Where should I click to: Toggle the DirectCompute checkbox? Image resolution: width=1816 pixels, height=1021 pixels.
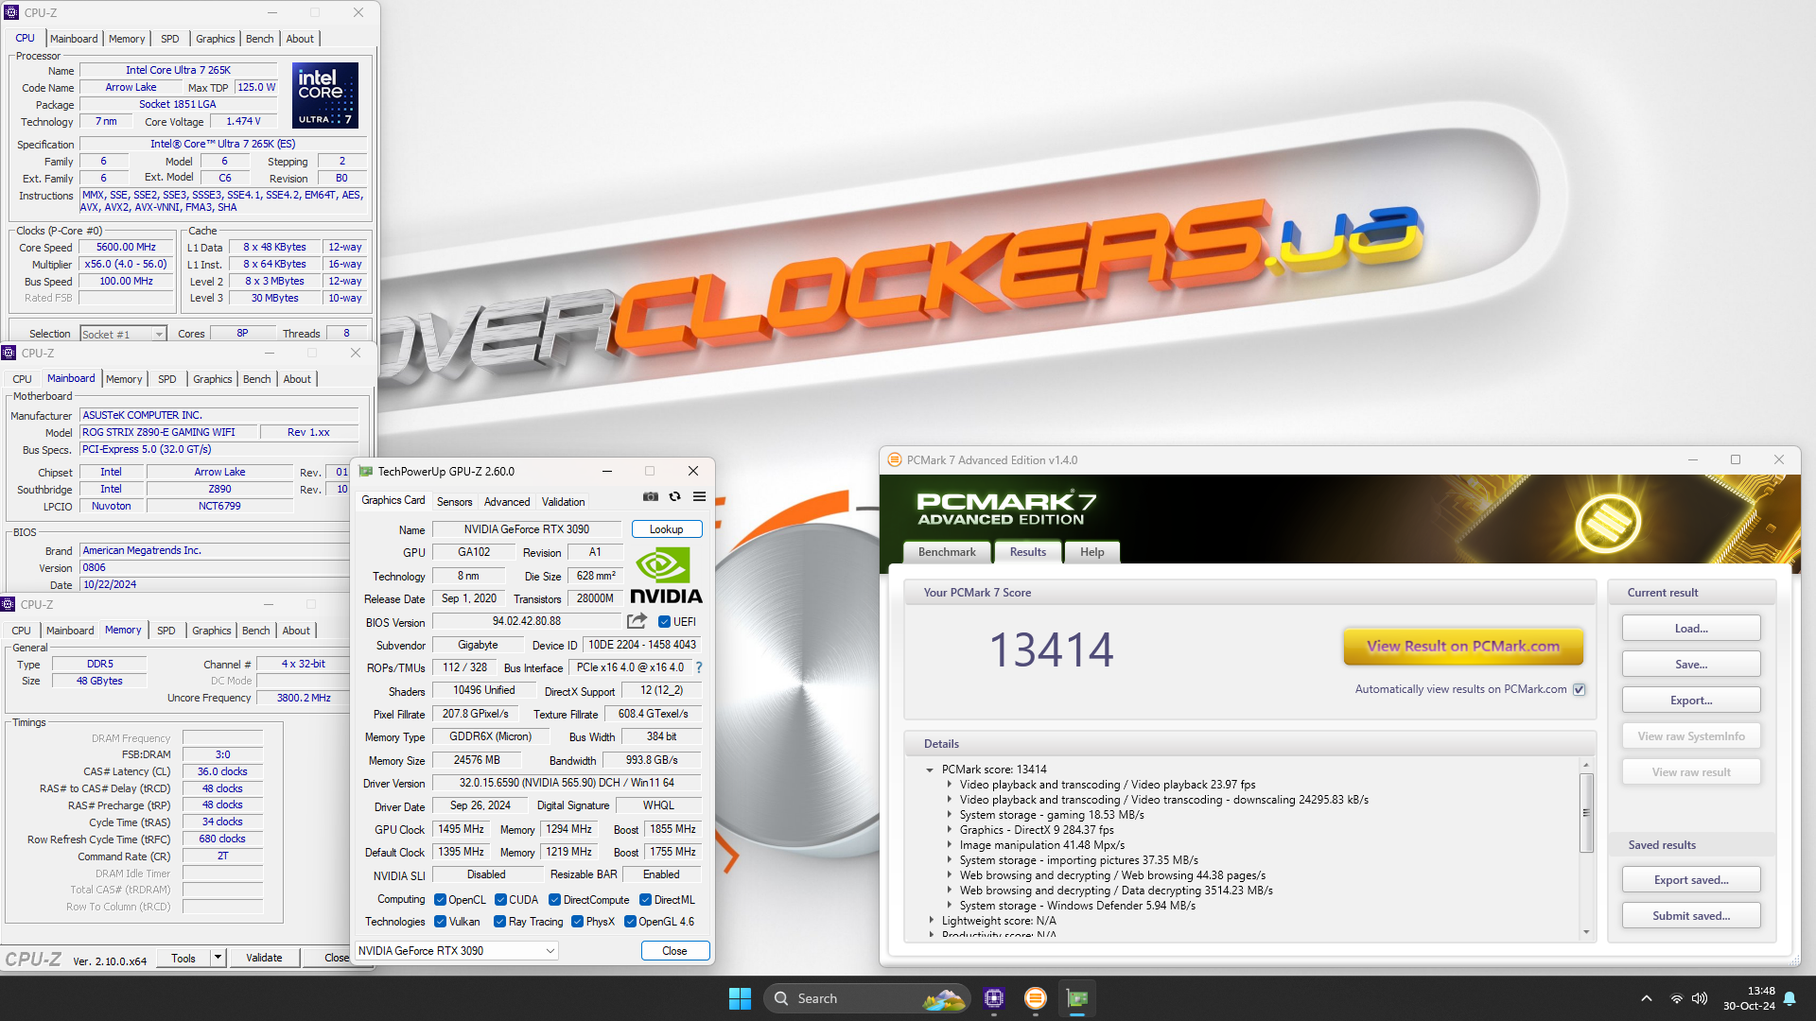click(x=555, y=900)
